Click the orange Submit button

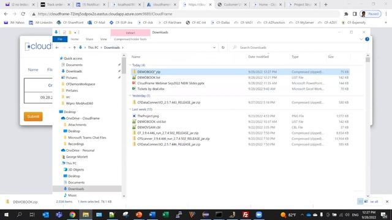tap(33, 117)
